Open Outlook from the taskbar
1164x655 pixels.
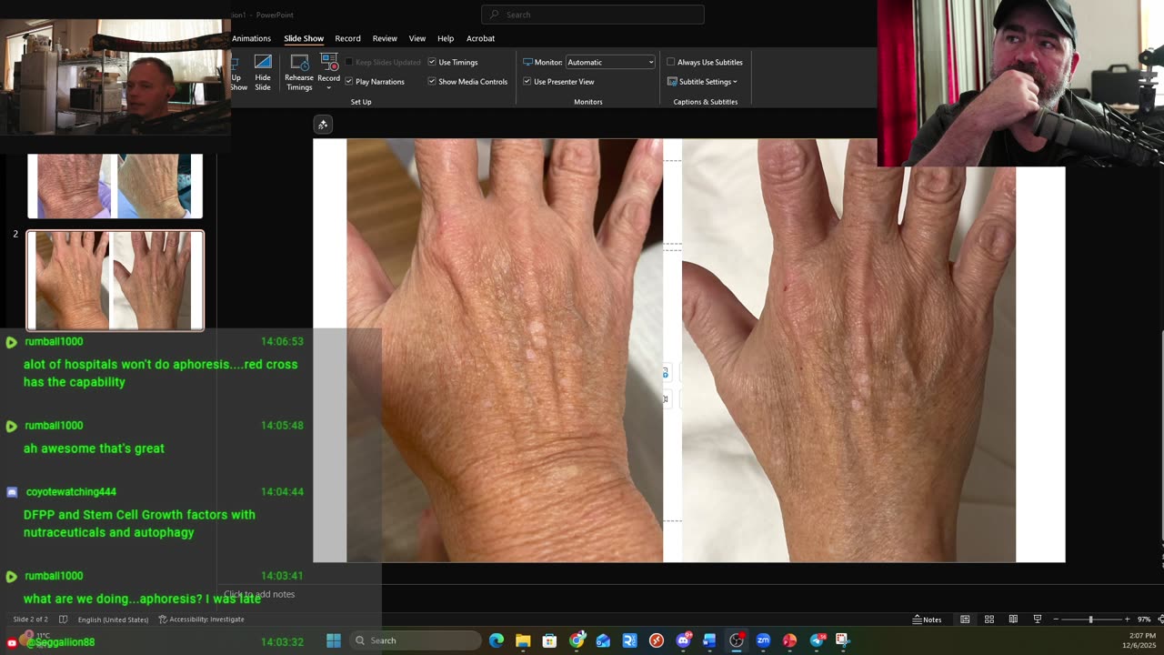pyautogui.click(x=603, y=640)
